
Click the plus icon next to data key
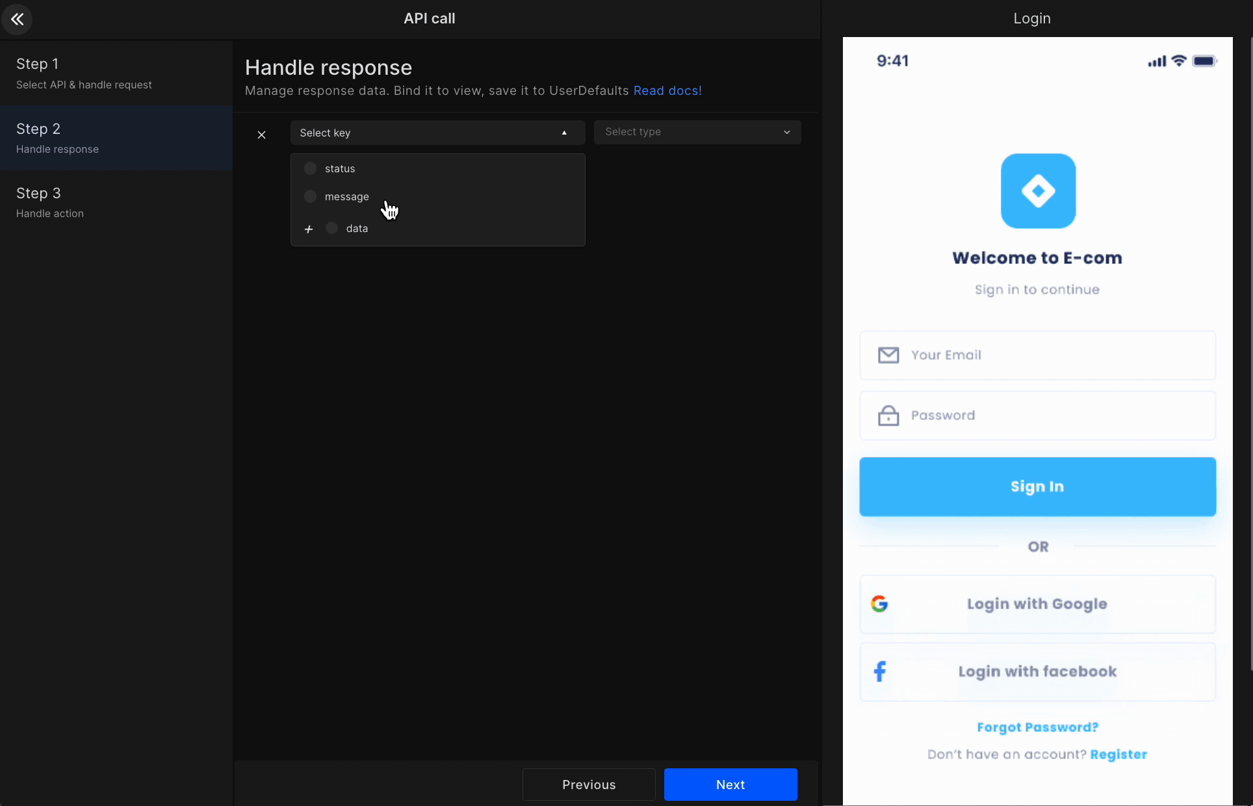tap(309, 229)
